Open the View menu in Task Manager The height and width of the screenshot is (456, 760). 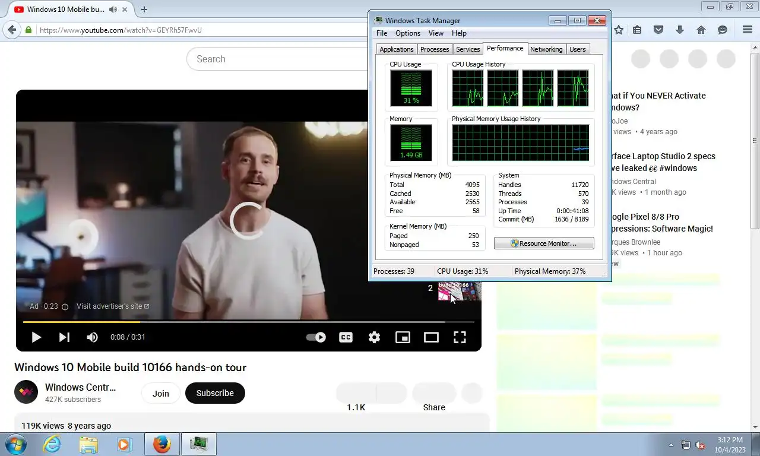pyautogui.click(x=436, y=33)
